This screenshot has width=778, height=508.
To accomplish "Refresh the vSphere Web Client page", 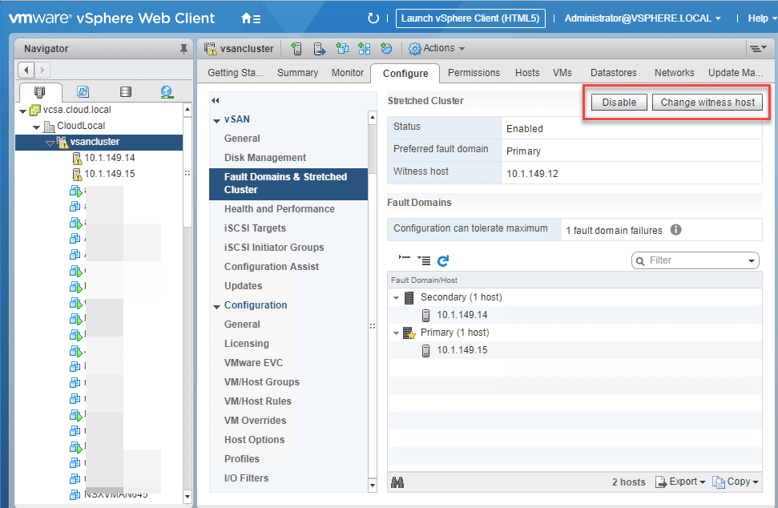I will 373,18.
